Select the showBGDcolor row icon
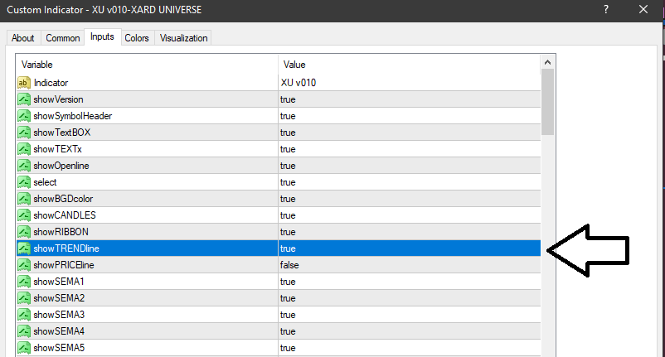The height and width of the screenshot is (357, 665). click(x=24, y=199)
